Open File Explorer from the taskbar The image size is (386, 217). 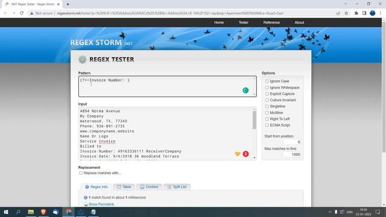[31, 212]
